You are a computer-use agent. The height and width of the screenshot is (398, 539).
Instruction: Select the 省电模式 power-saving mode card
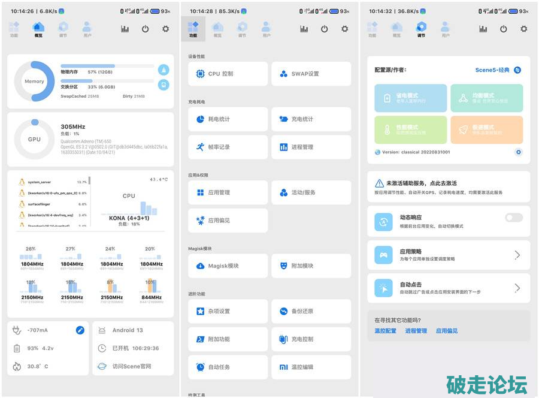click(x=411, y=98)
